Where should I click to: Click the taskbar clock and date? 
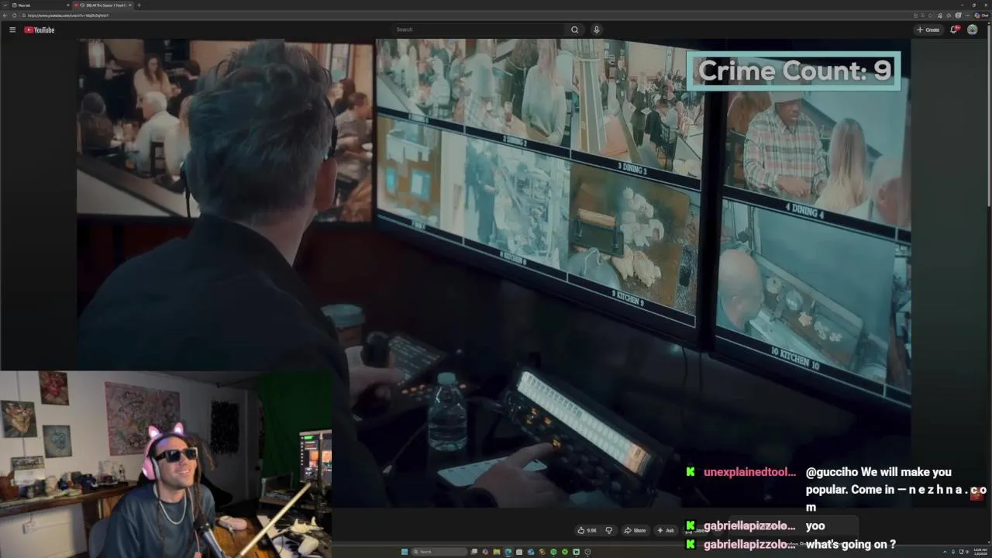[x=980, y=552]
